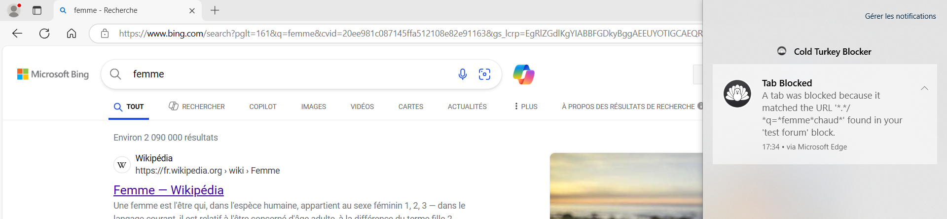The width and height of the screenshot is (947, 219).
Task: Open the 'Femme — Wikipédia' result link
Action: click(169, 190)
